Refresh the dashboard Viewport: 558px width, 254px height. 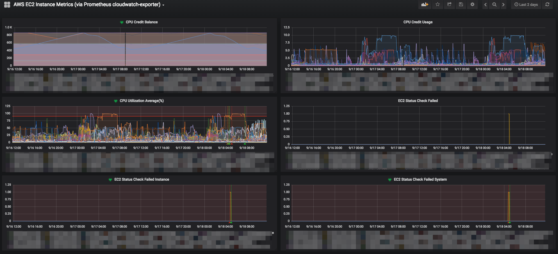coord(547,4)
